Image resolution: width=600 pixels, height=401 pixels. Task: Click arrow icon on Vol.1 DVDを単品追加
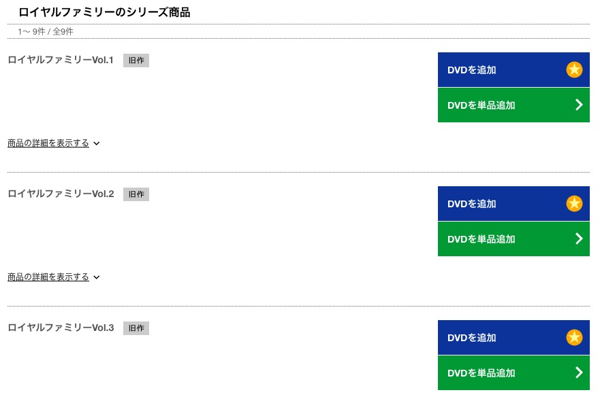579,105
